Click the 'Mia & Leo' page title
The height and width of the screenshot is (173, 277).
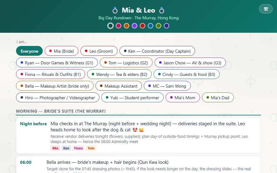138,10
